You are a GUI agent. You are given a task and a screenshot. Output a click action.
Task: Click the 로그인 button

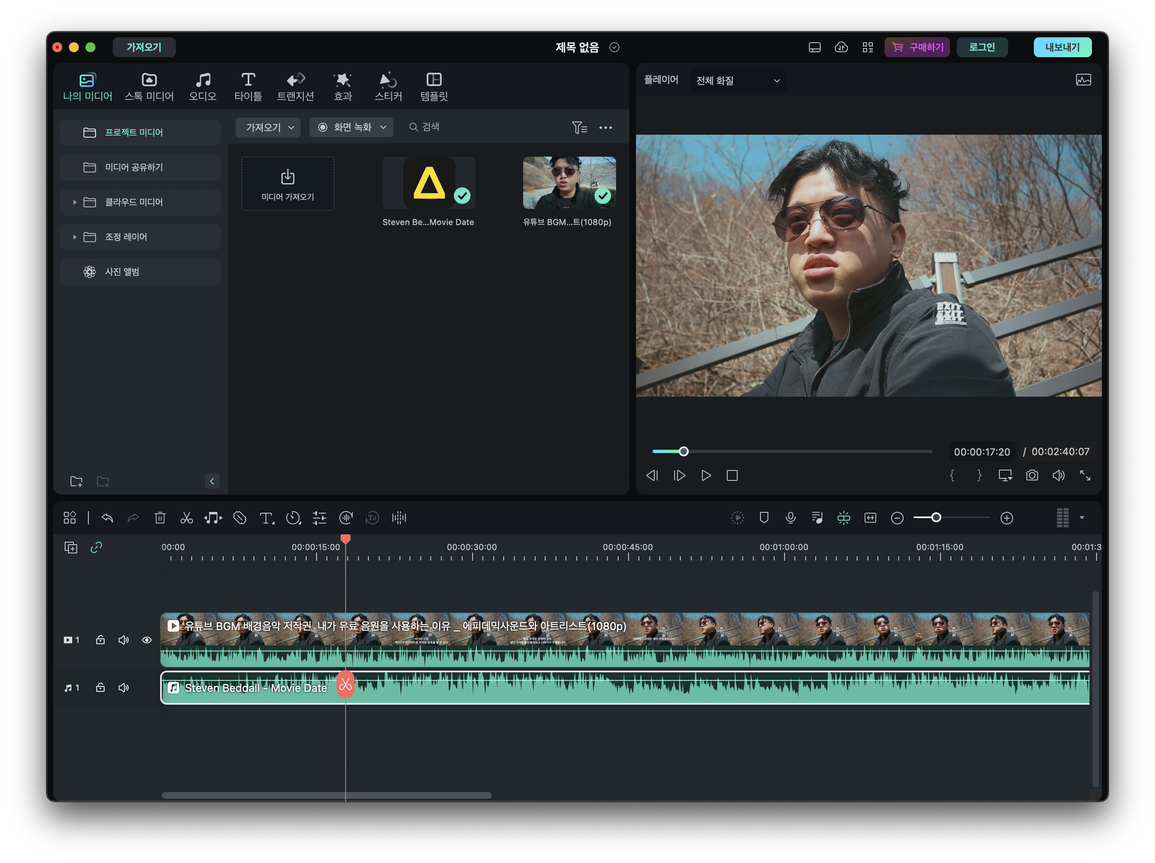pos(982,47)
